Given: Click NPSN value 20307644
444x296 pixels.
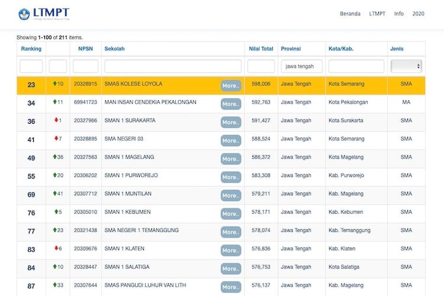Looking at the screenshot, I should [x=86, y=285].
